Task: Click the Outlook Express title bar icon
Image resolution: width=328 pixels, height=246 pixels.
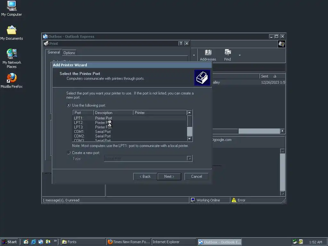Action: click(45, 37)
